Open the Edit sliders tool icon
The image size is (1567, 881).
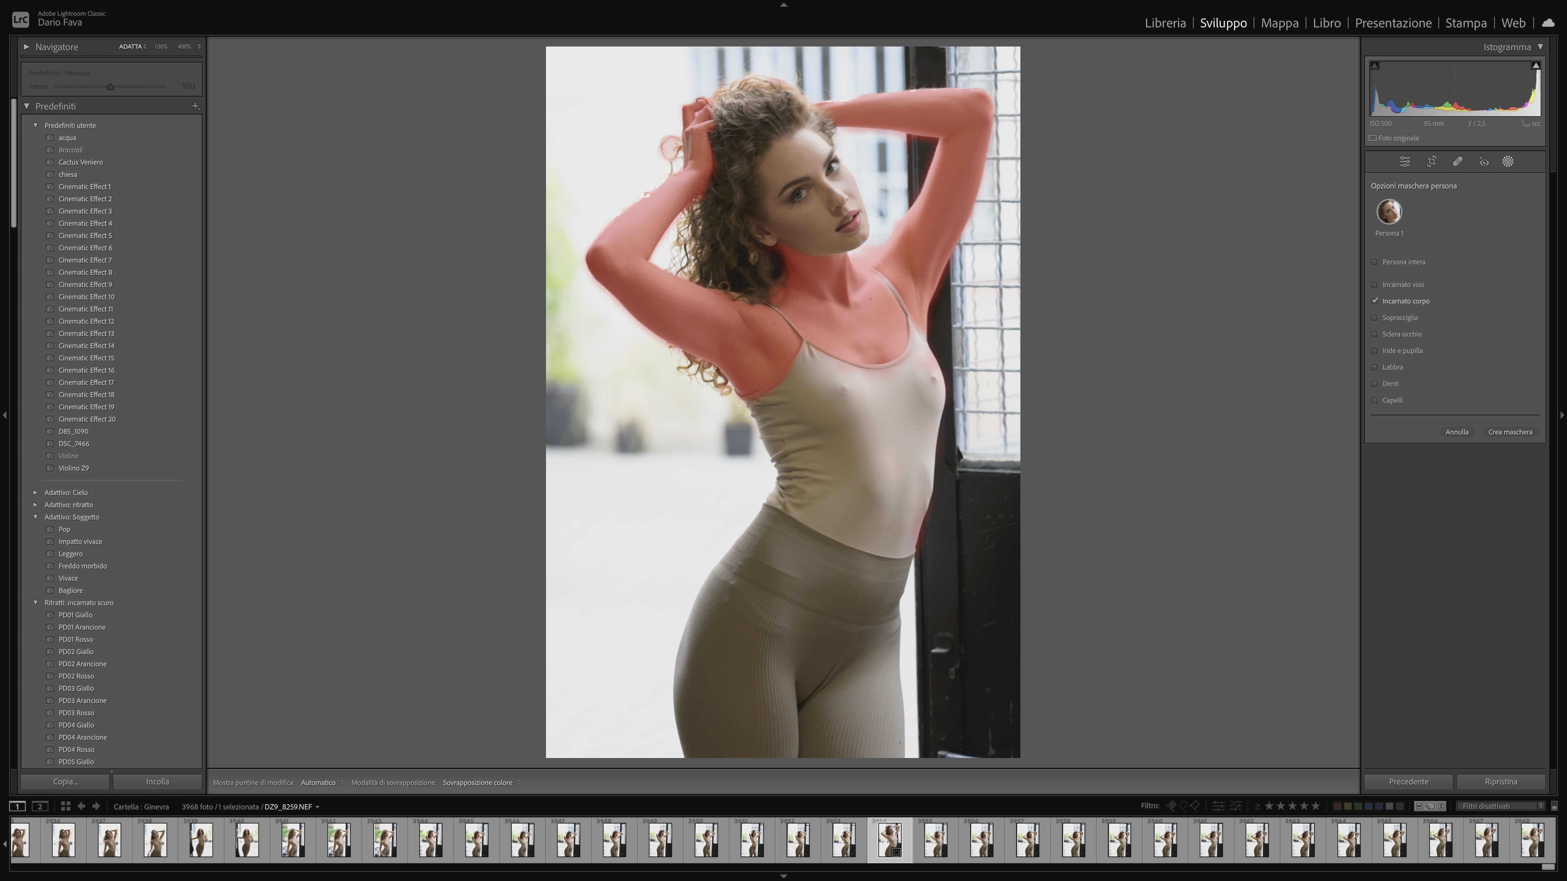tap(1404, 162)
